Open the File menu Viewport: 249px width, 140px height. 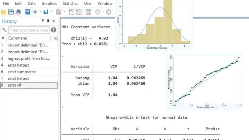click(x=6, y=3)
